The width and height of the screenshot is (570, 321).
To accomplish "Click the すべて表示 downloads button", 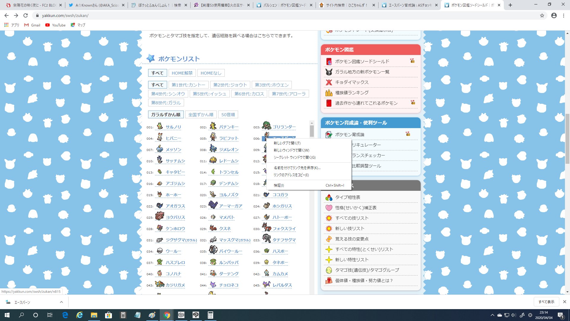I will (x=546, y=302).
